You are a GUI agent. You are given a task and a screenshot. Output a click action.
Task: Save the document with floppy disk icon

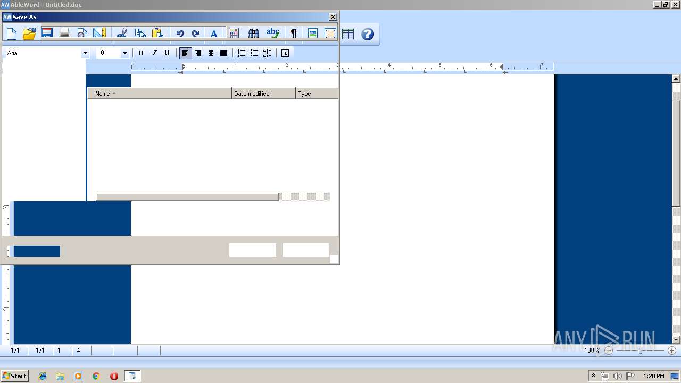click(47, 34)
